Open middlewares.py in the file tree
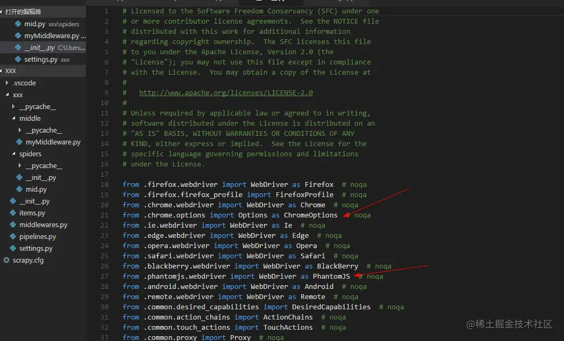 [43, 224]
